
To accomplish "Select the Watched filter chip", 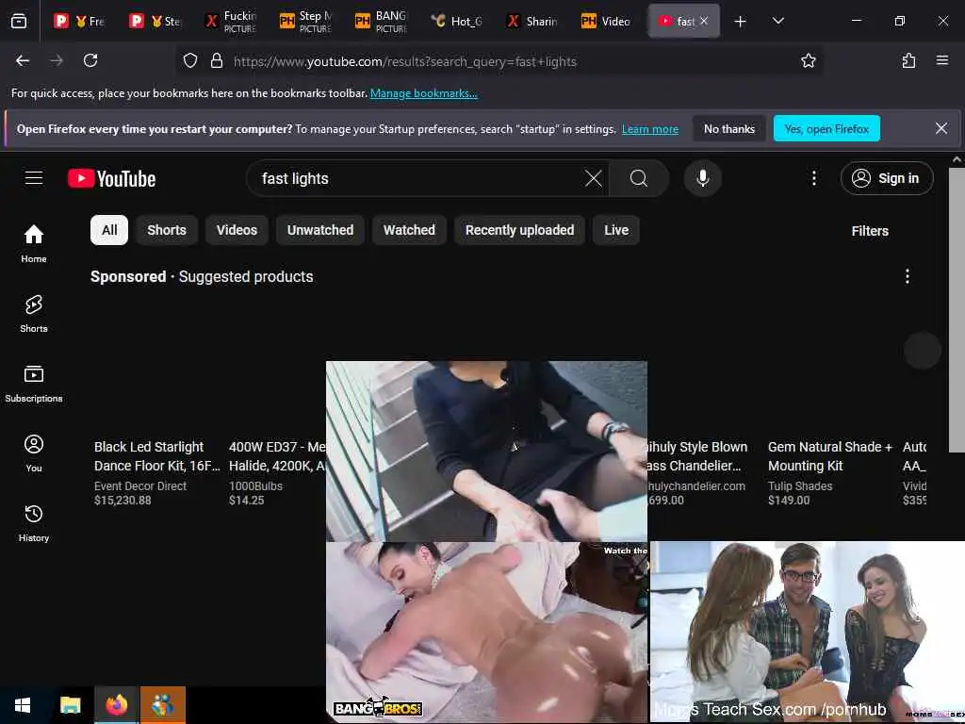I will pos(409,230).
